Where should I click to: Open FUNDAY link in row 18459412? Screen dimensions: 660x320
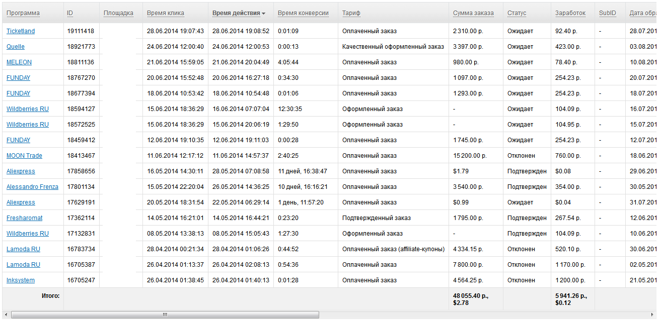coord(18,140)
